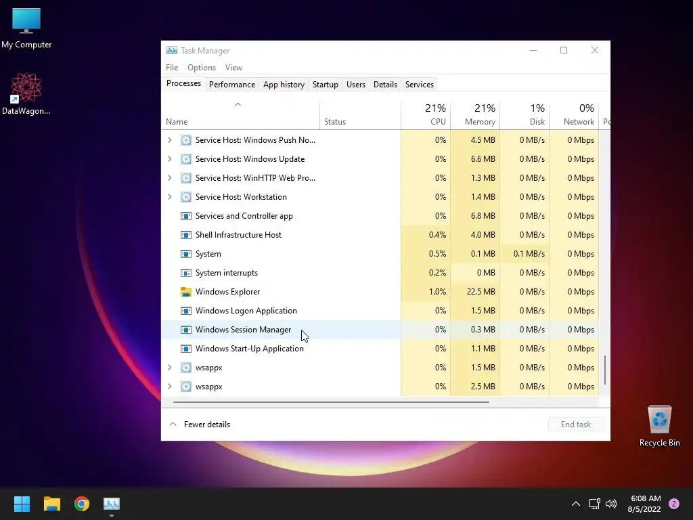Click the Service Host: Workstation gear icon
Screen dimensions: 693x520
click(x=186, y=197)
